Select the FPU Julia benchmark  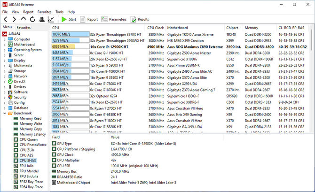click(26, 166)
